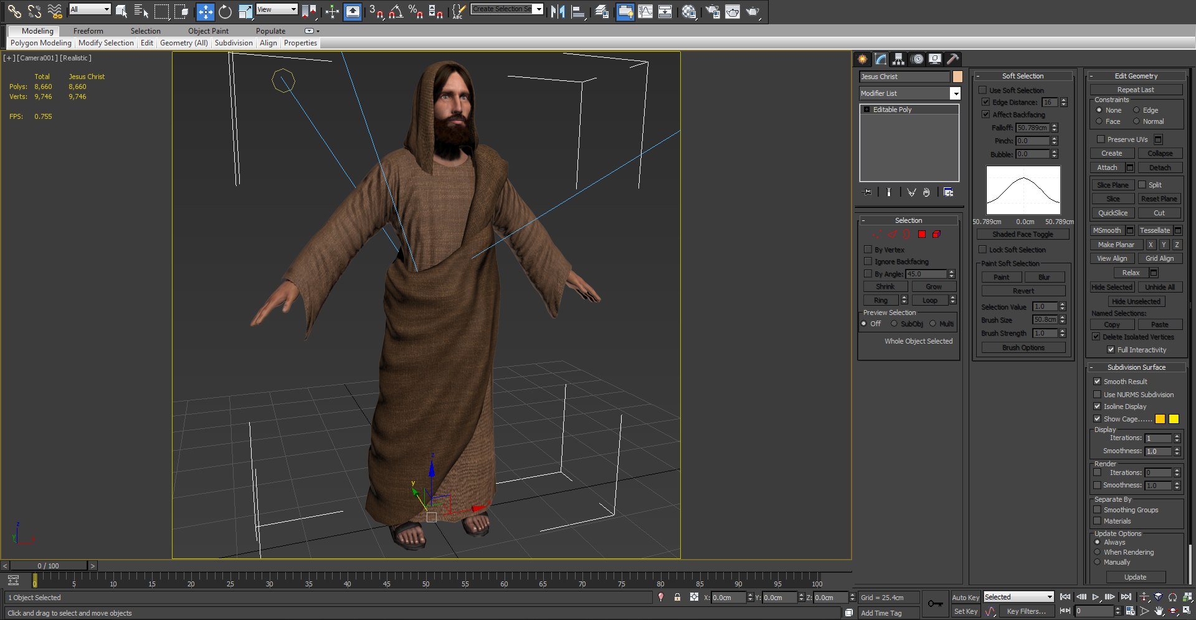Click the Repeat Last button
Image resolution: width=1196 pixels, height=620 pixels.
(1136, 90)
